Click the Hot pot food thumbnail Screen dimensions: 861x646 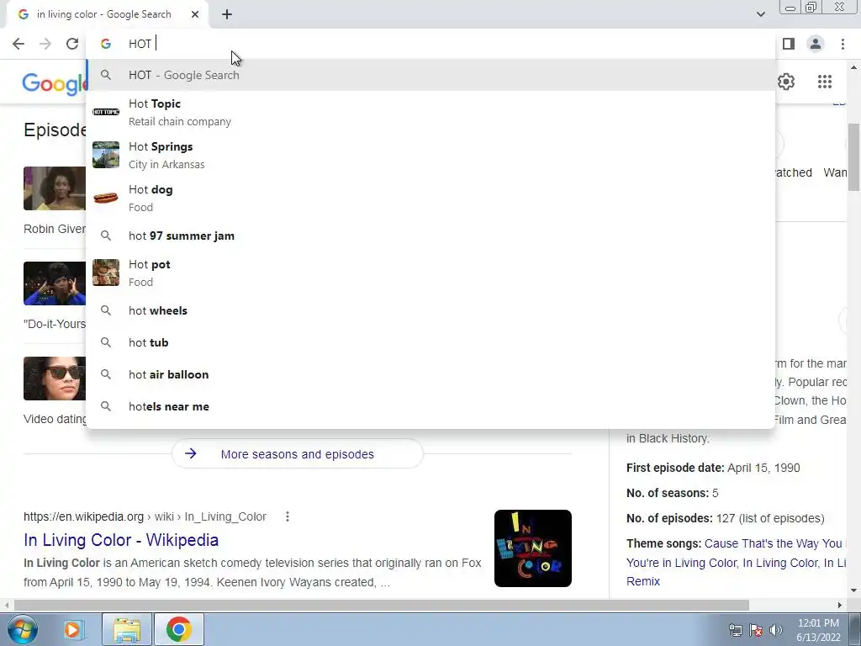point(106,273)
